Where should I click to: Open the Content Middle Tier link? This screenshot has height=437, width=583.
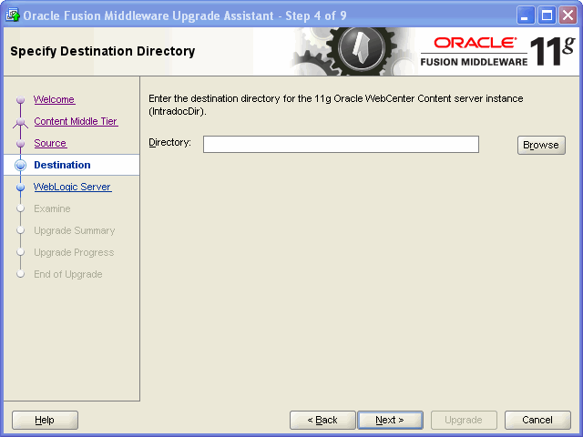coord(76,121)
